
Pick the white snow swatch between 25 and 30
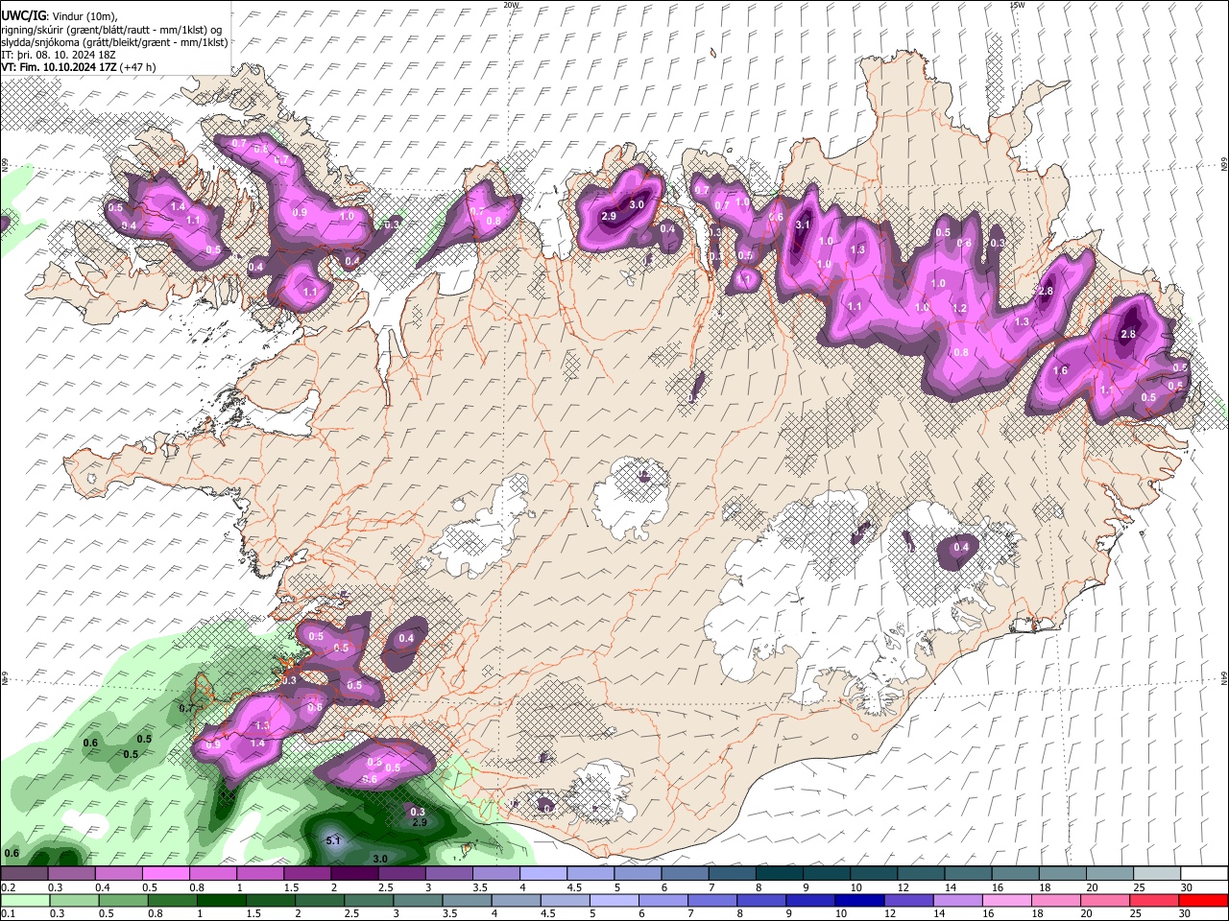(x=1156, y=874)
